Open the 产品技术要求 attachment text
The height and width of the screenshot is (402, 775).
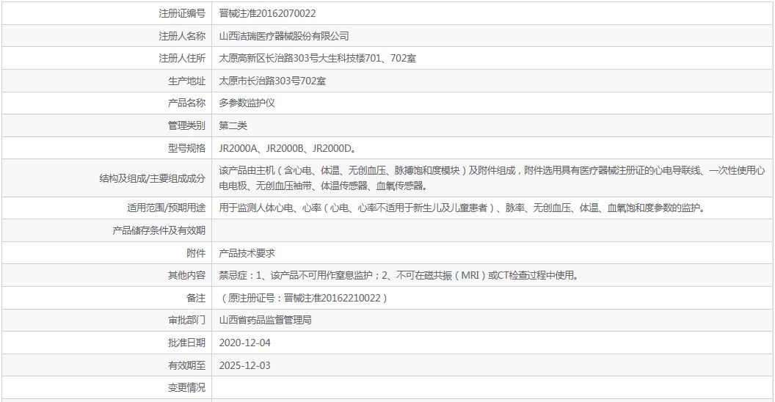tap(247, 253)
